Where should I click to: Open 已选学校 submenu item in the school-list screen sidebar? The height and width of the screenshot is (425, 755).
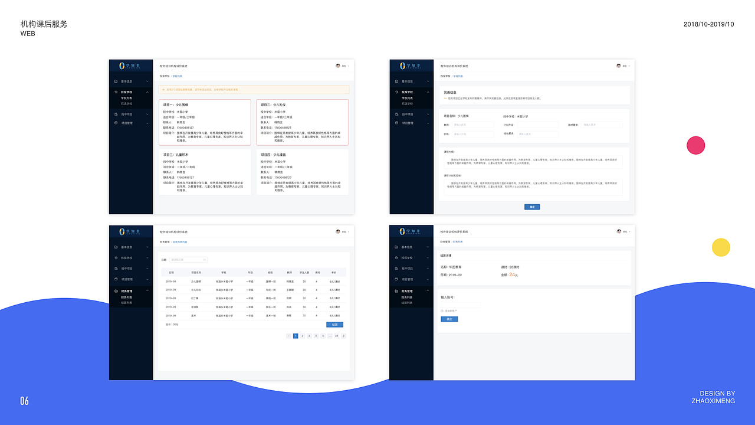(127, 103)
